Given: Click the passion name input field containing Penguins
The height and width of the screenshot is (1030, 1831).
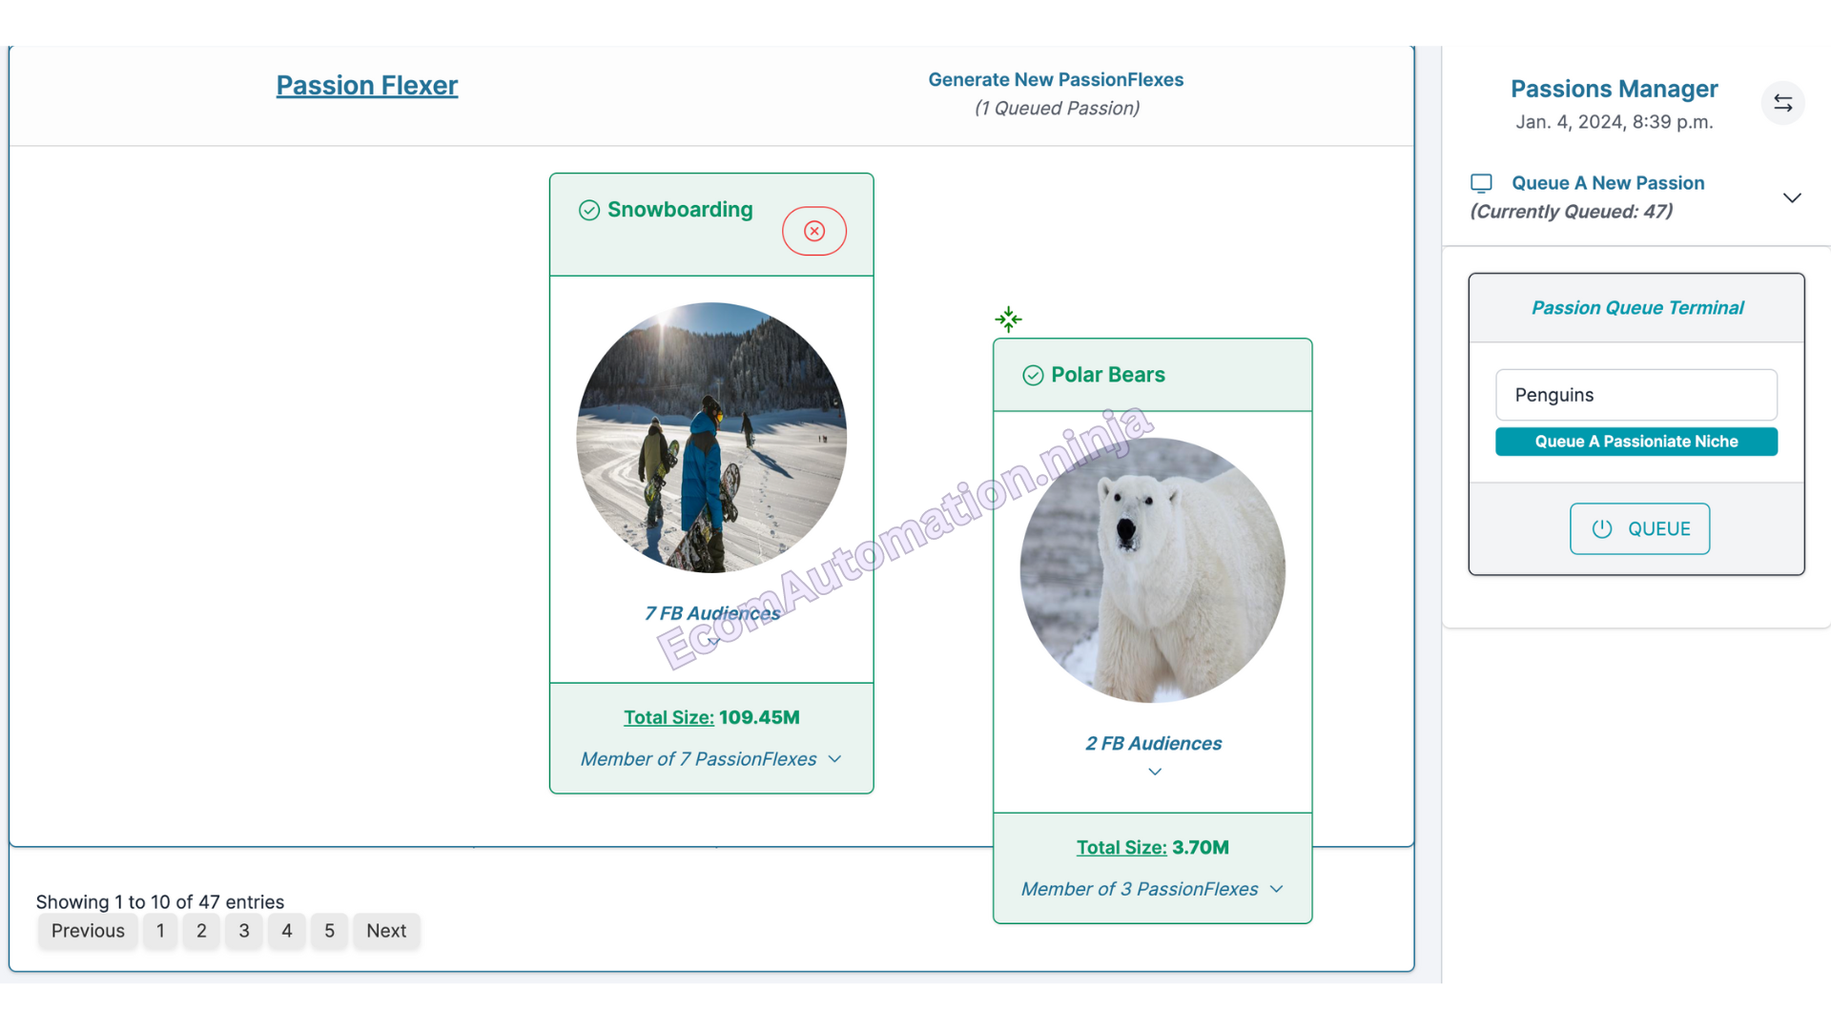Looking at the screenshot, I should [1636, 395].
